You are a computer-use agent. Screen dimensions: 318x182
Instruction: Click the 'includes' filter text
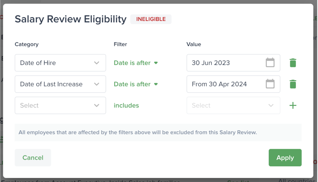(126, 105)
